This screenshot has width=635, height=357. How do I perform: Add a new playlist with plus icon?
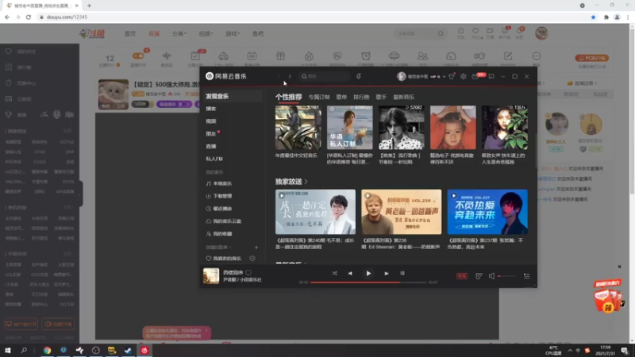(x=256, y=247)
